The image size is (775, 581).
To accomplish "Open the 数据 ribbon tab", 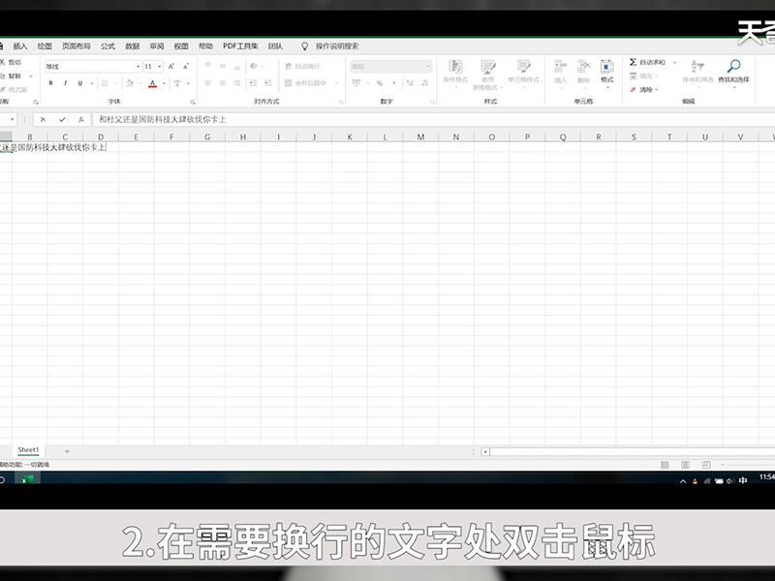I will [132, 46].
